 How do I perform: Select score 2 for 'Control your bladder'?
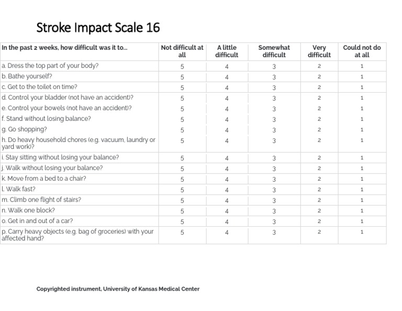[x=319, y=98]
